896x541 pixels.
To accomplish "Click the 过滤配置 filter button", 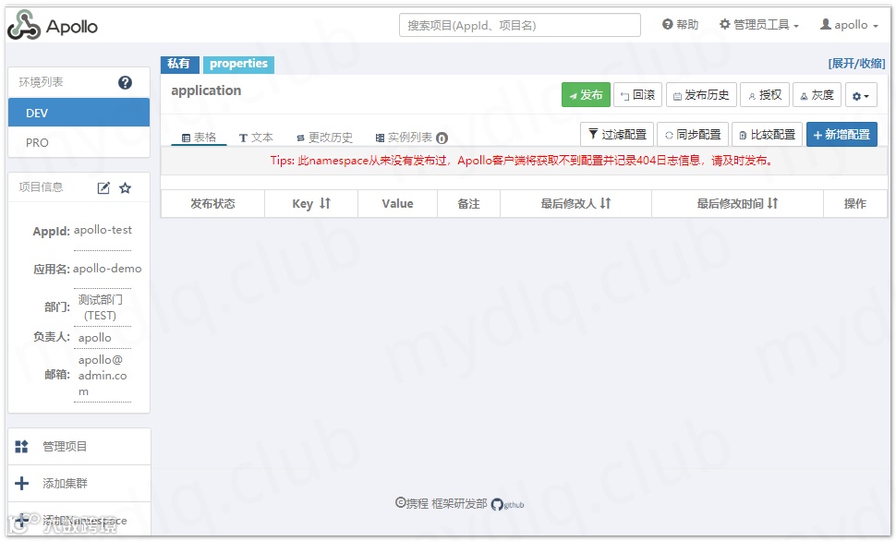I will (617, 134).
